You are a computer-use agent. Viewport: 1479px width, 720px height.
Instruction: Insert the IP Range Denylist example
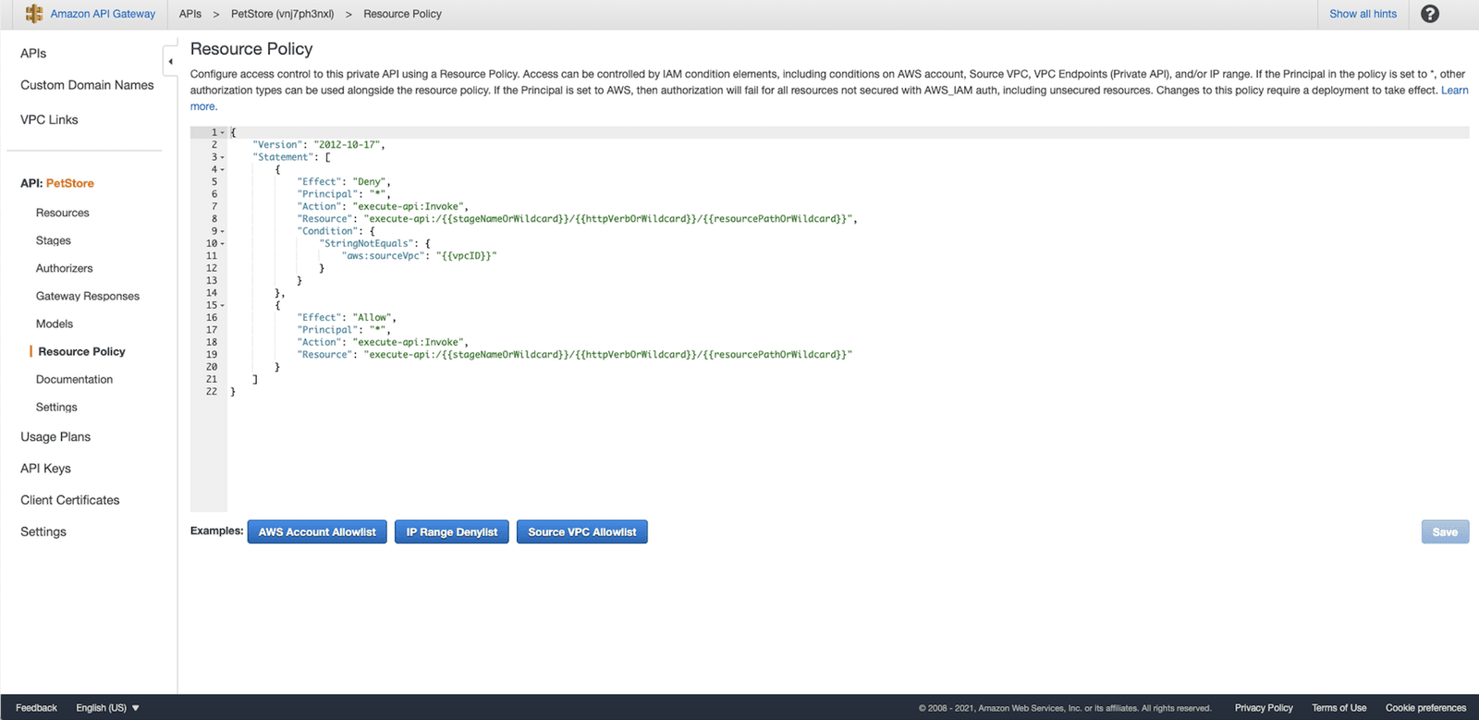[x=452, y=532]
